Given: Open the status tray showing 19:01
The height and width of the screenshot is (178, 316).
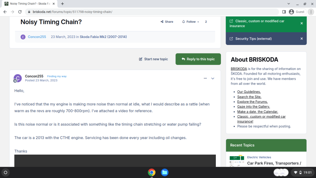Looking at the screenshot, I should [x=303, y=173].
